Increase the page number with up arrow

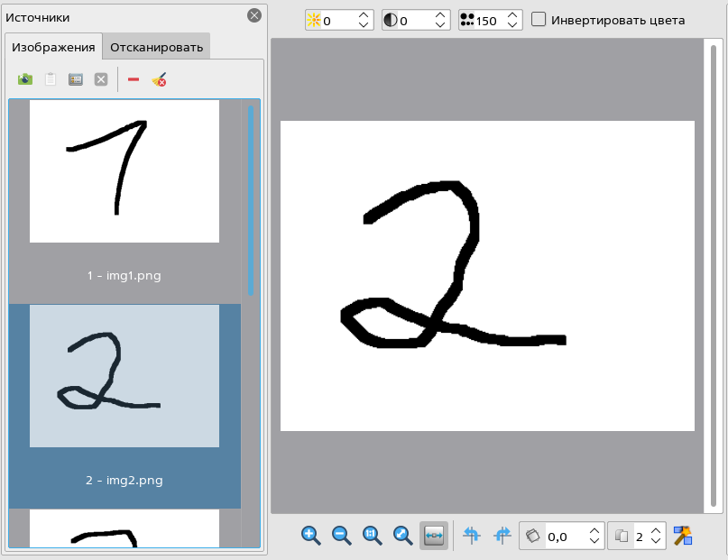coord(656,531)
